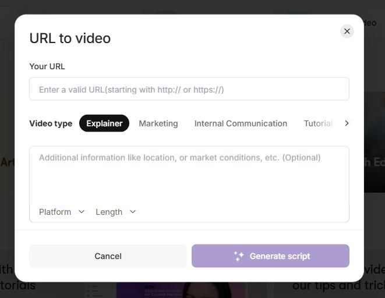
Task: Cancel the URL to video dialog
Action: click(x=108, y=256)
